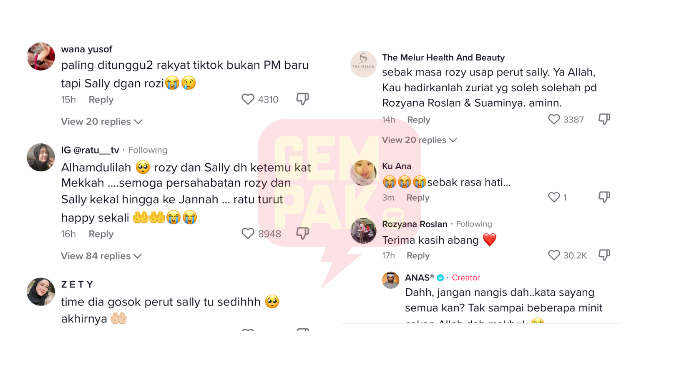684x385 pixels.
Task: Dislike Ku Ana's comment
Action: (x=604, y=197)
